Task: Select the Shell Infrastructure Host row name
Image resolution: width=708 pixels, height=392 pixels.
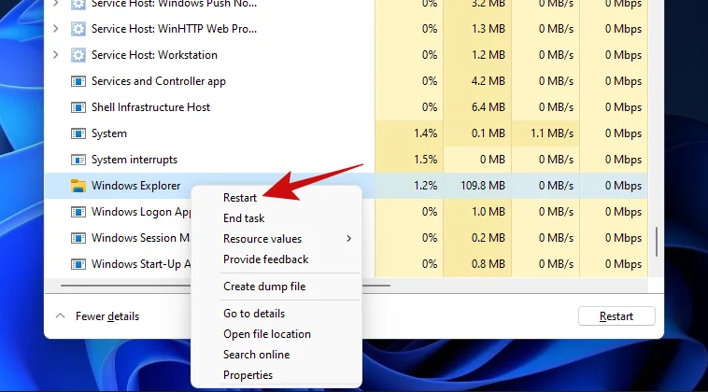Action: (x=150, y=107)
